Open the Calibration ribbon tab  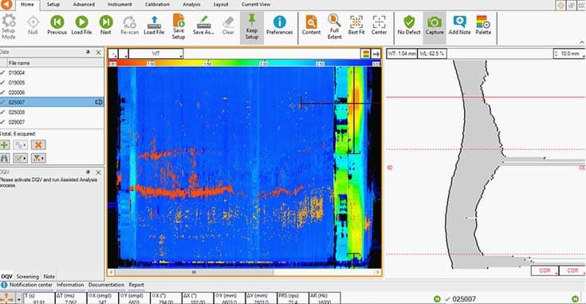[x=157, y=5]
